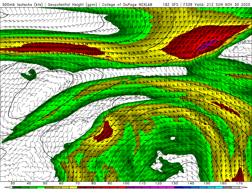Viewport: 252px width, 189px height.
Task: Click the '150' value on the color scale
Action: [x=207, y=183]
